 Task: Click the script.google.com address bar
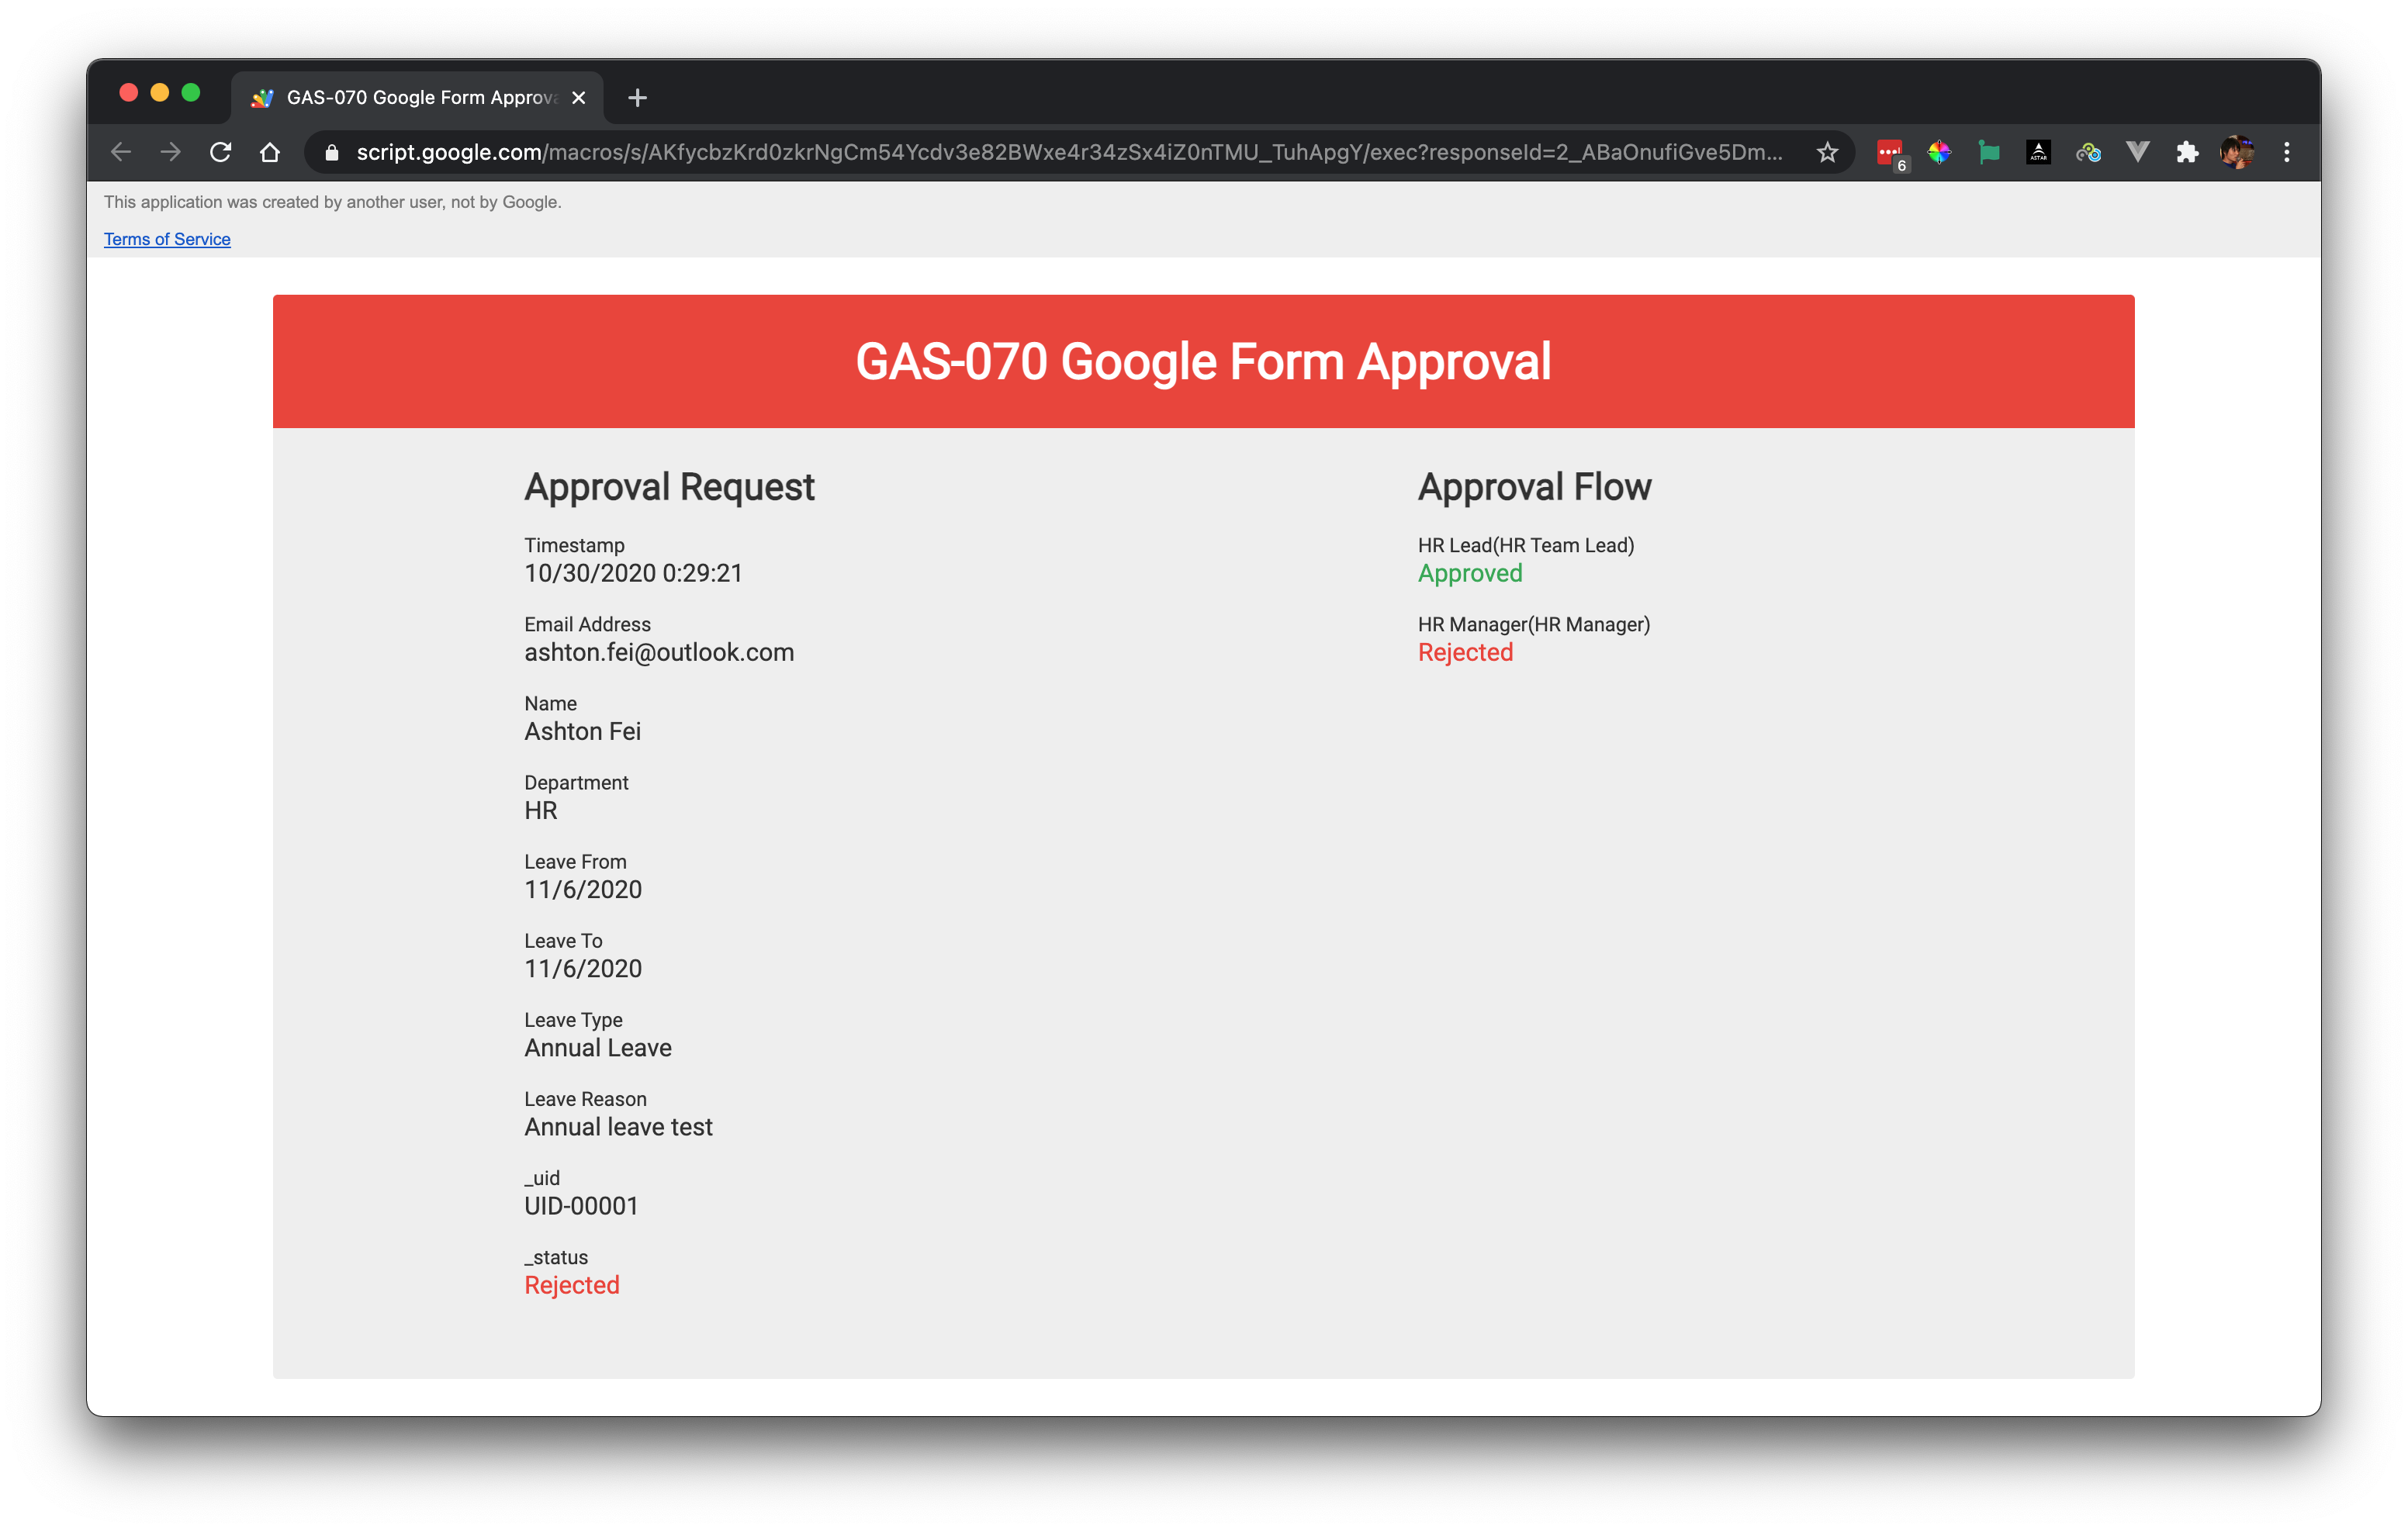coord(1000,152)
